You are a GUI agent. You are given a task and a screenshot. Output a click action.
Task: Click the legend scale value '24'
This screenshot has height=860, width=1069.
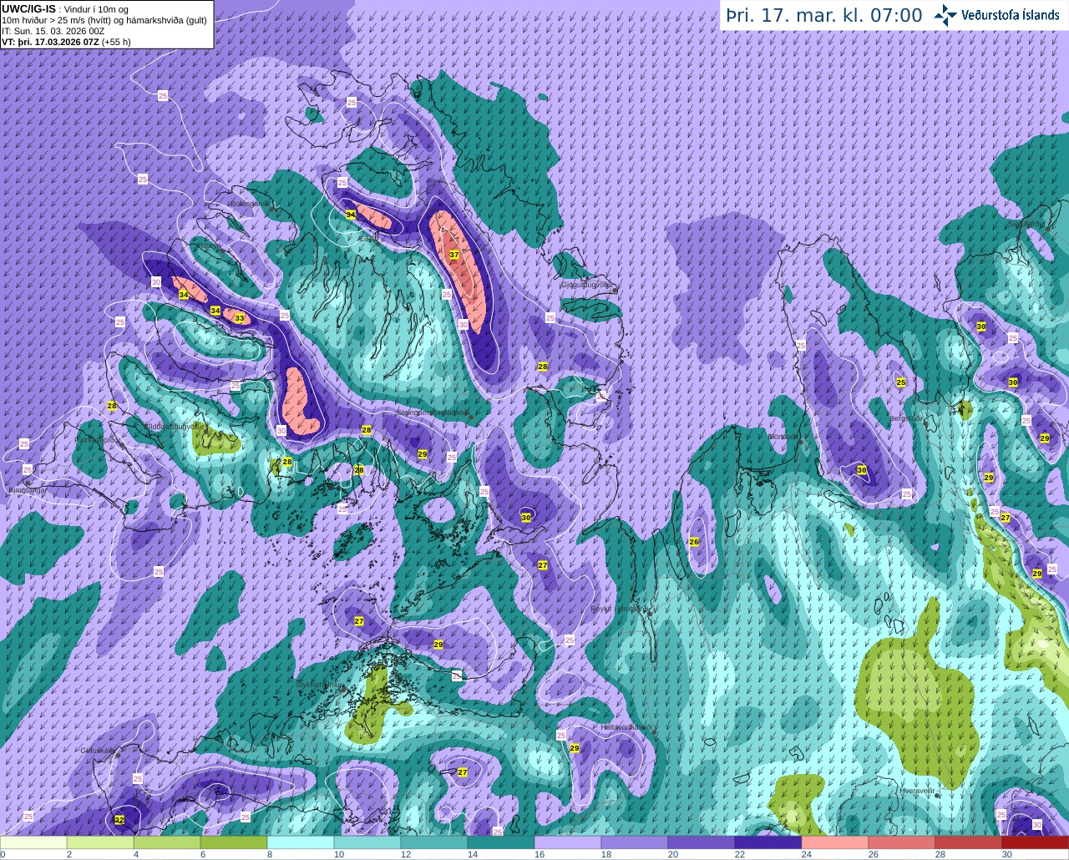pyautogui.click(x=806, y=854)
